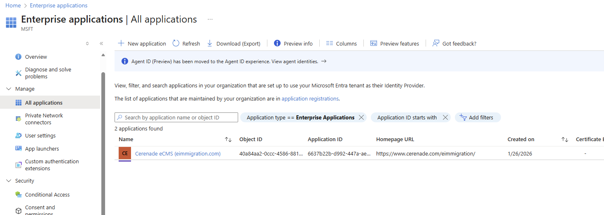Refresh the applications list
Image resolution: width=604 pixels, height=215 pixels.
186,43
